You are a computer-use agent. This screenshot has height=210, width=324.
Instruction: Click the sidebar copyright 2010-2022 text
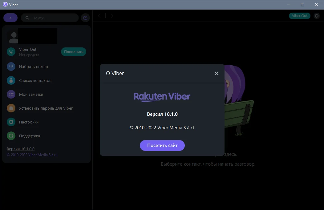click(32, 155)
